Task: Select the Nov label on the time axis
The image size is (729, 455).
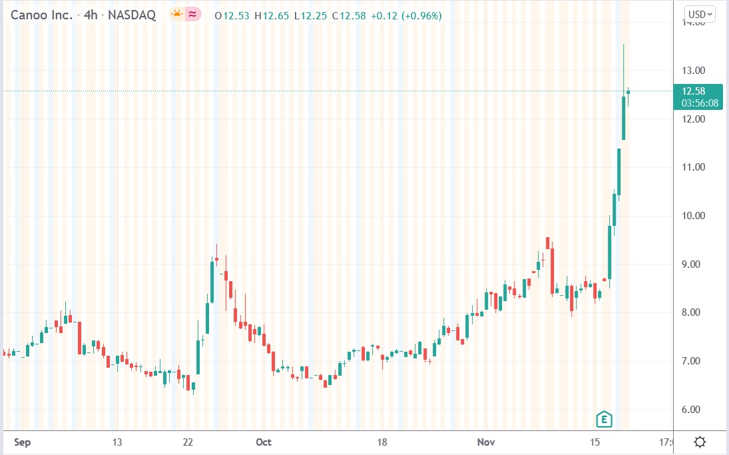Action: click(x=486, y=442)
